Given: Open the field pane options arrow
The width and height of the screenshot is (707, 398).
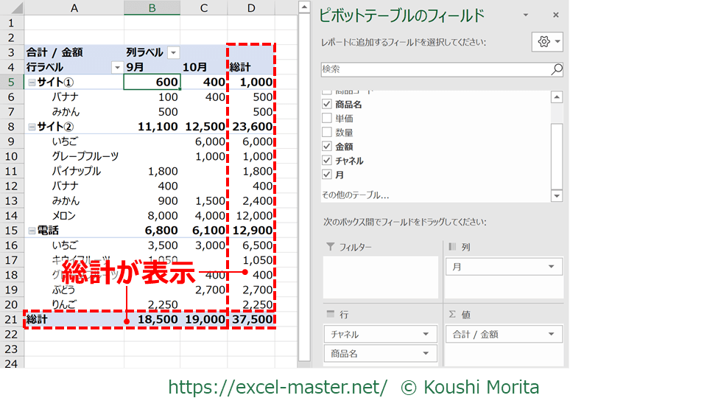Looking at the screenshot, I should (x=525, y=15).
